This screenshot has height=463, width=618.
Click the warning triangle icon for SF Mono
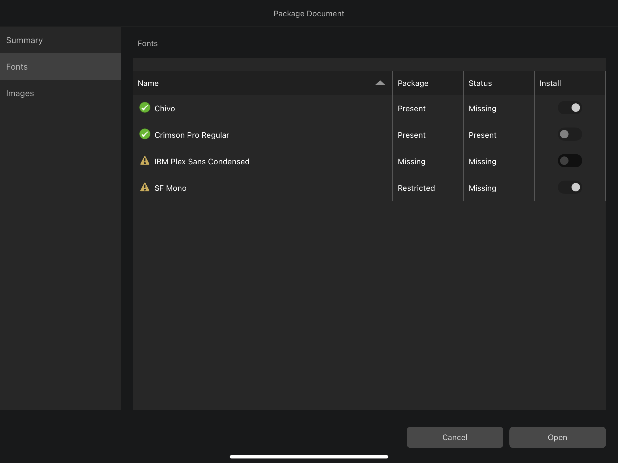coord(145,187)
